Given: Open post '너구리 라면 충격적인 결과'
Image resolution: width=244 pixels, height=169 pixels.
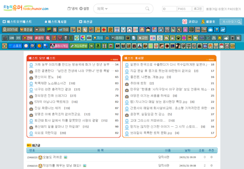Looking at the screenshot, I should click(53, 90).
